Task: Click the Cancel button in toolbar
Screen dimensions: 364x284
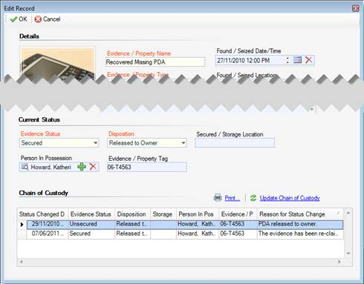Action: 48,19
